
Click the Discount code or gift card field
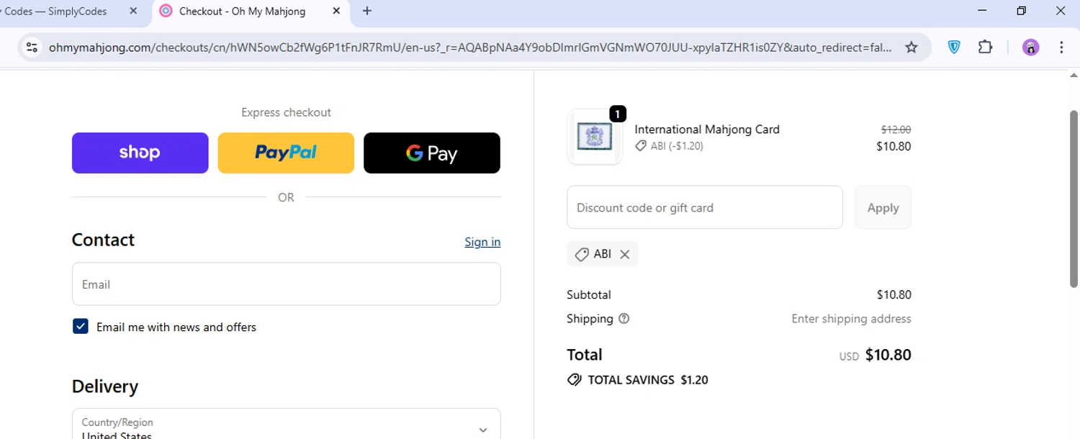(x=705, y=207)
